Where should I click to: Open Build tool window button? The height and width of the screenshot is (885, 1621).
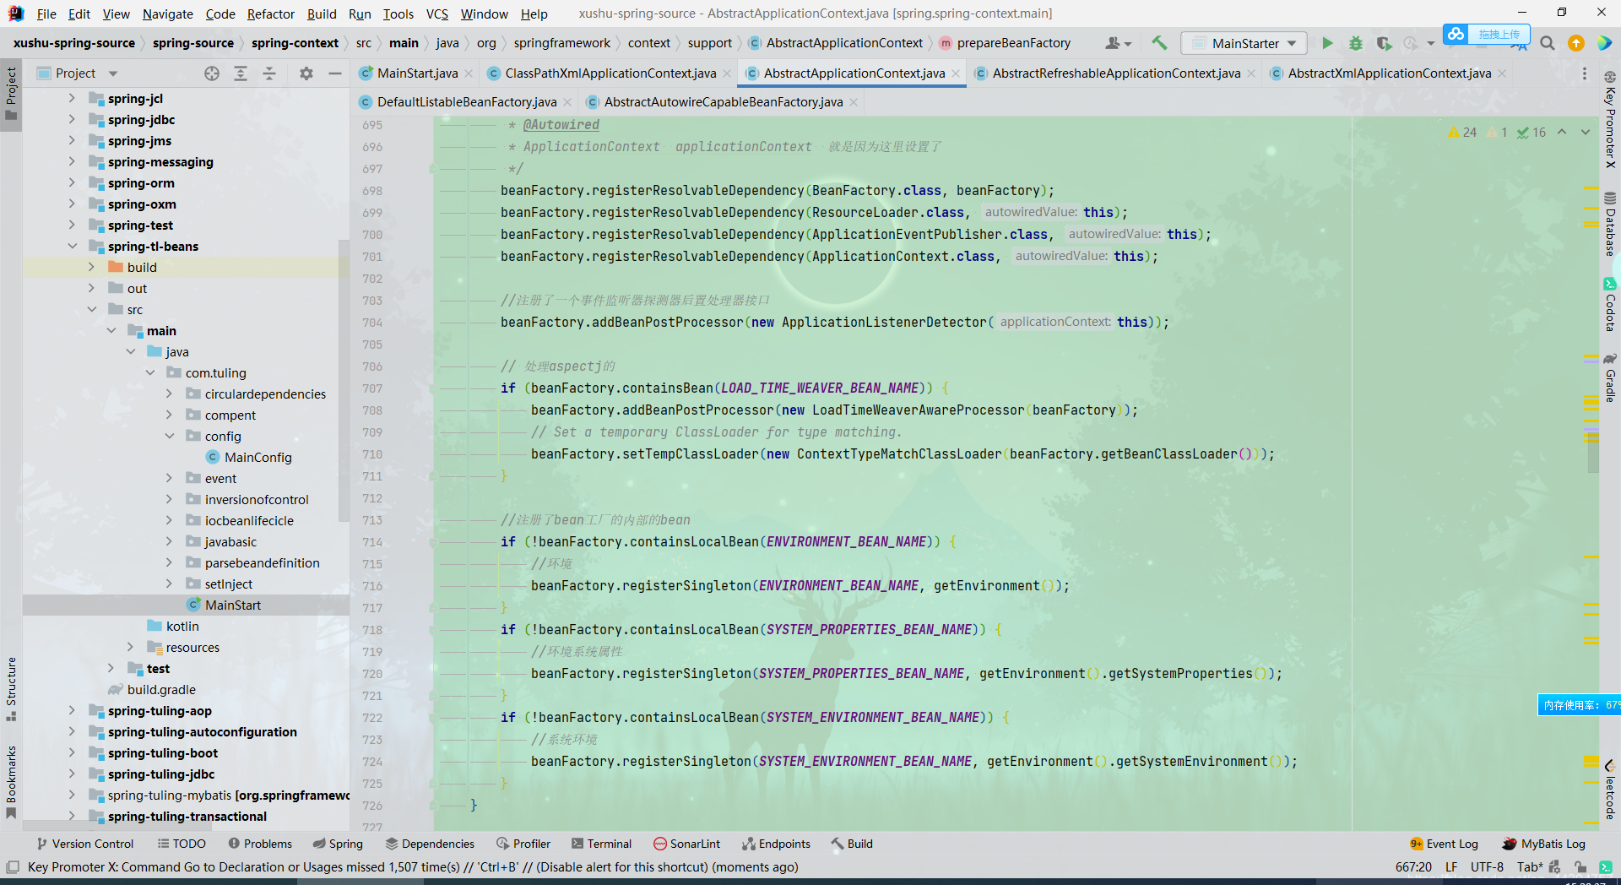852,844
